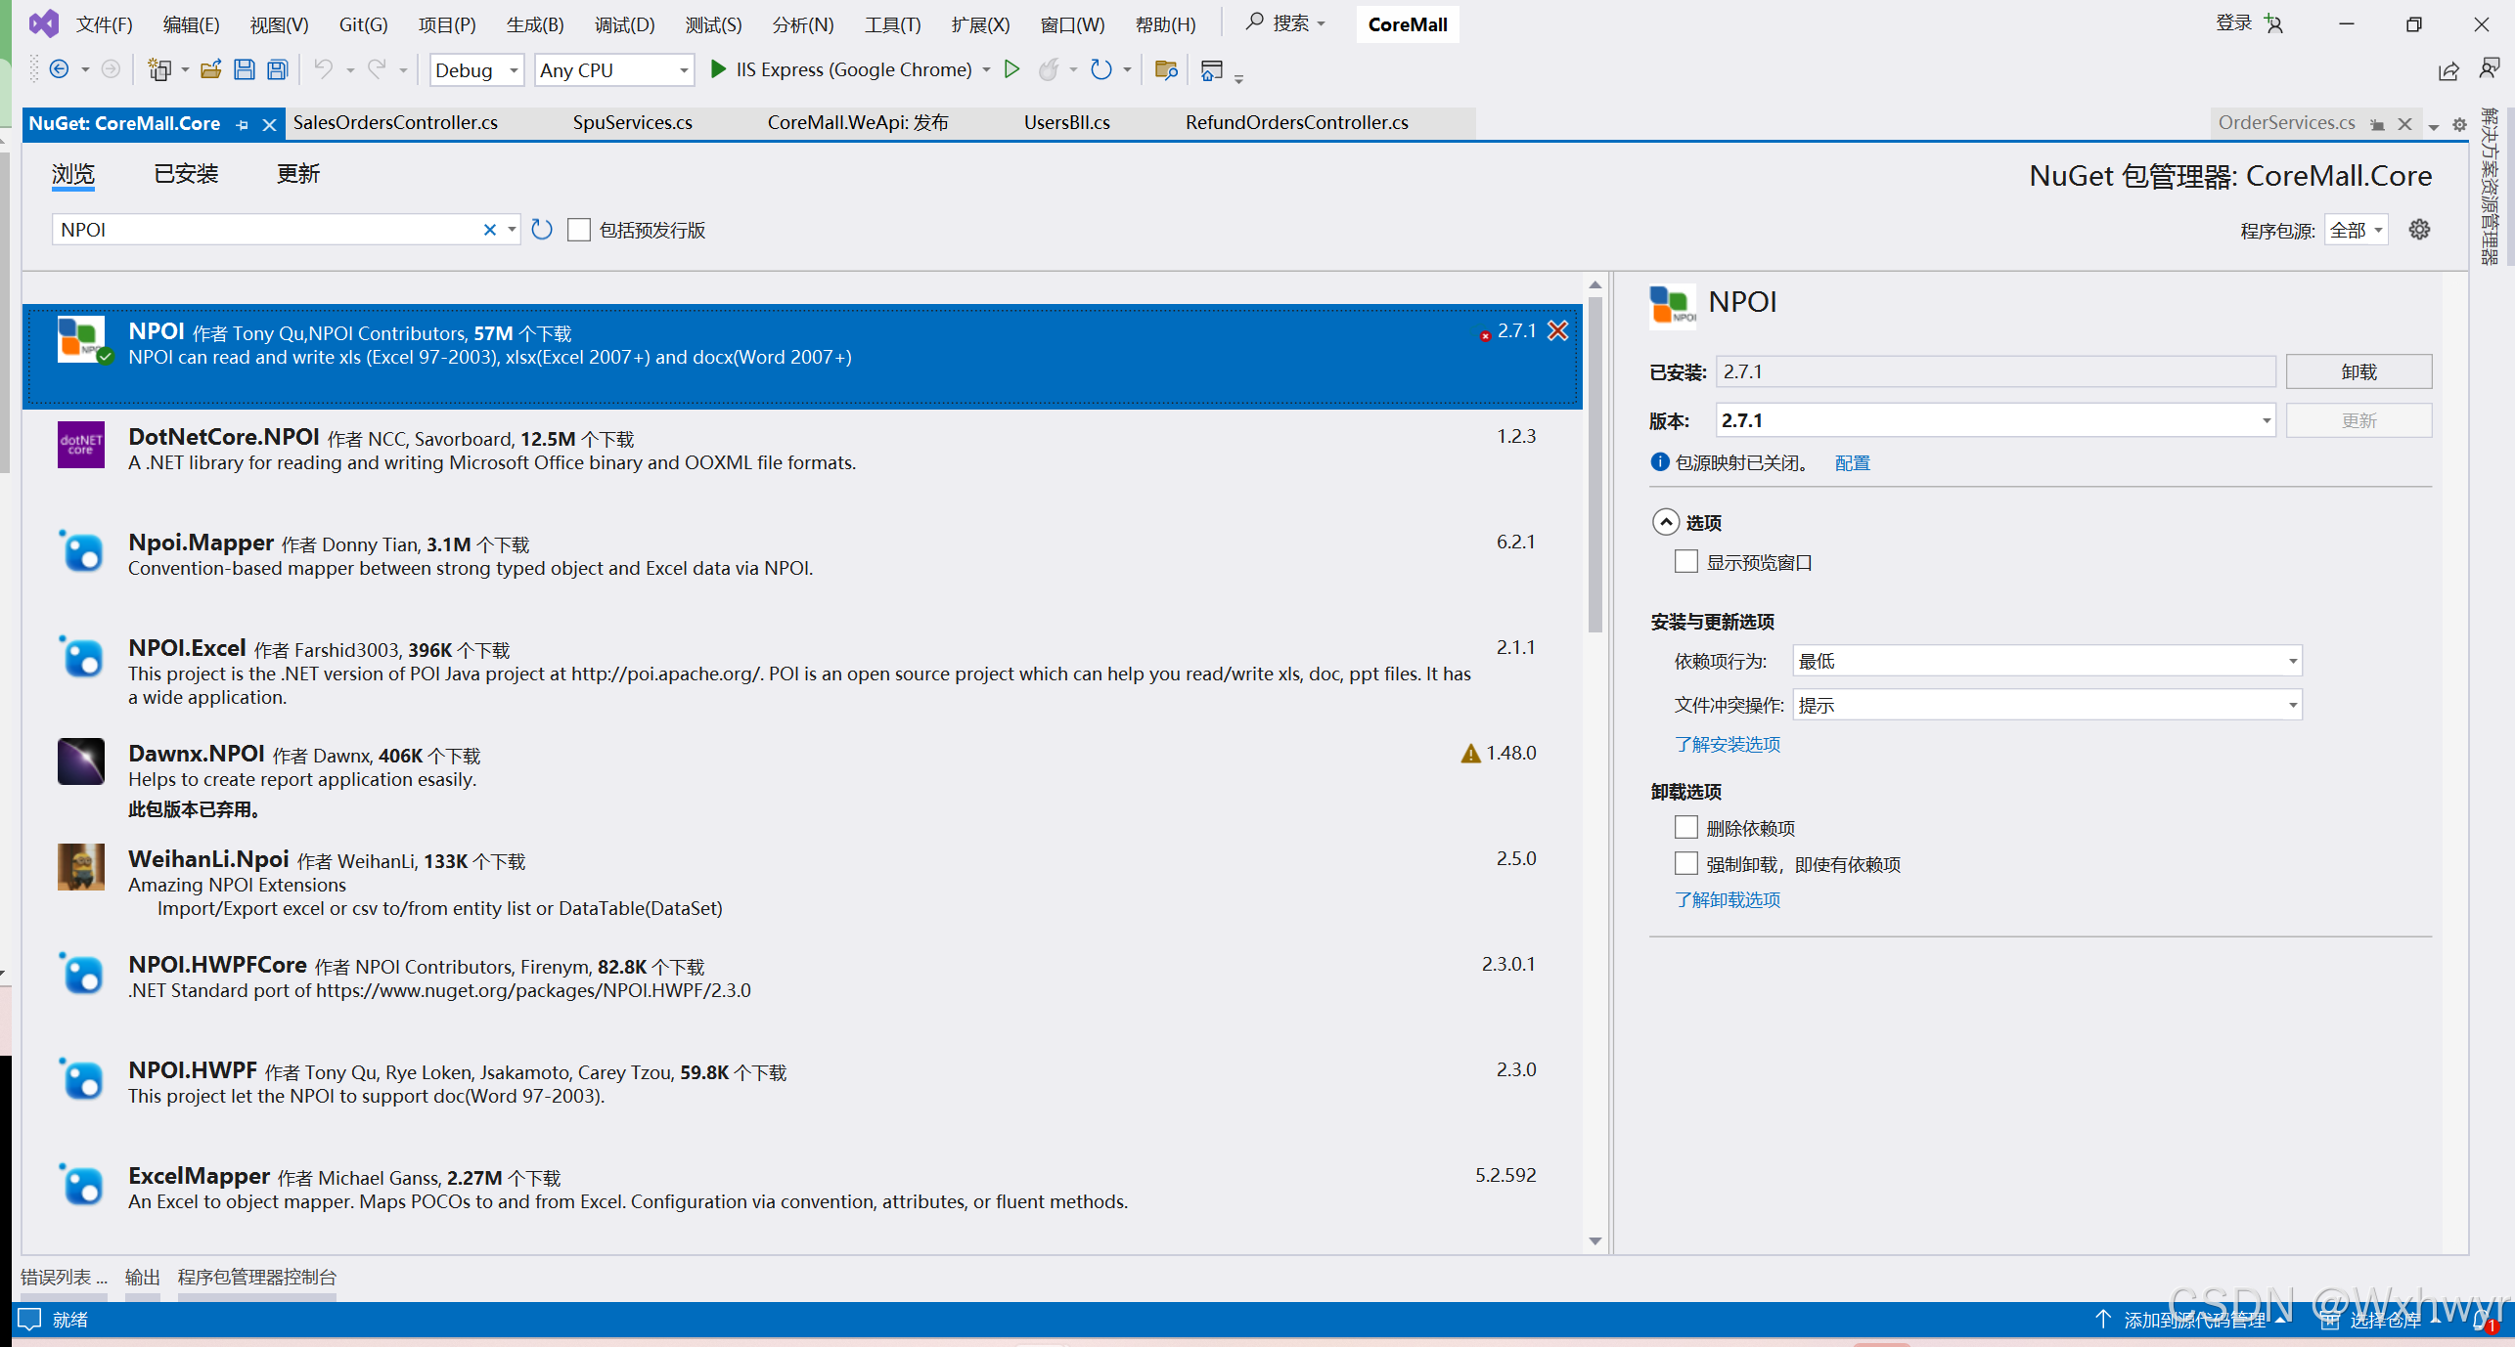
Task: Enable remove dependencies checkbox
Action: 1685,828
